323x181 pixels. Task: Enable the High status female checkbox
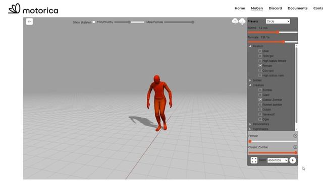click(x=260, y=61)
